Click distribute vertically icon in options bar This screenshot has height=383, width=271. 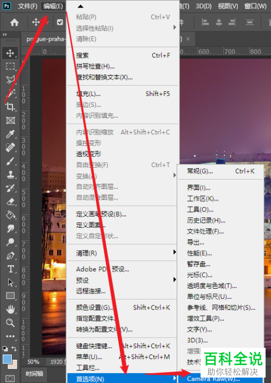click(x=249, y=22)
